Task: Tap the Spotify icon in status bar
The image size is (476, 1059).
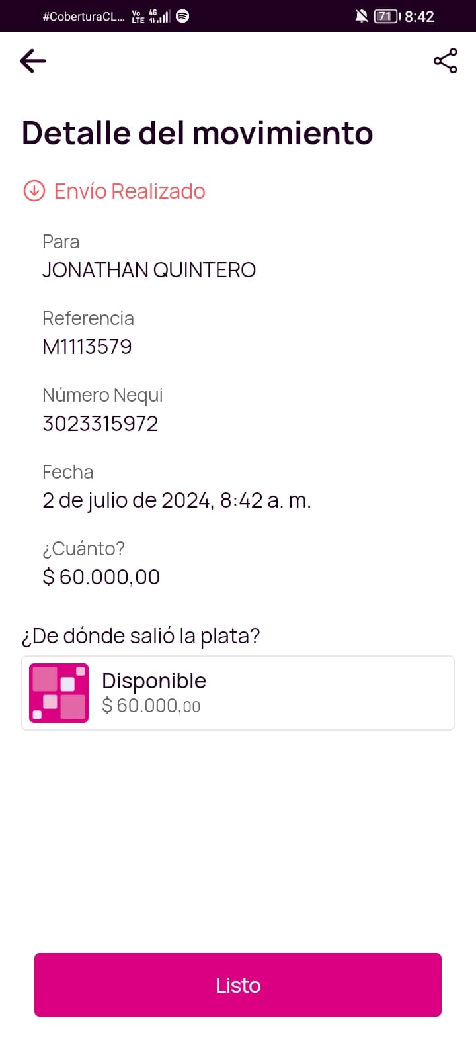Action: pyautogui.click(x=182, y=16)
